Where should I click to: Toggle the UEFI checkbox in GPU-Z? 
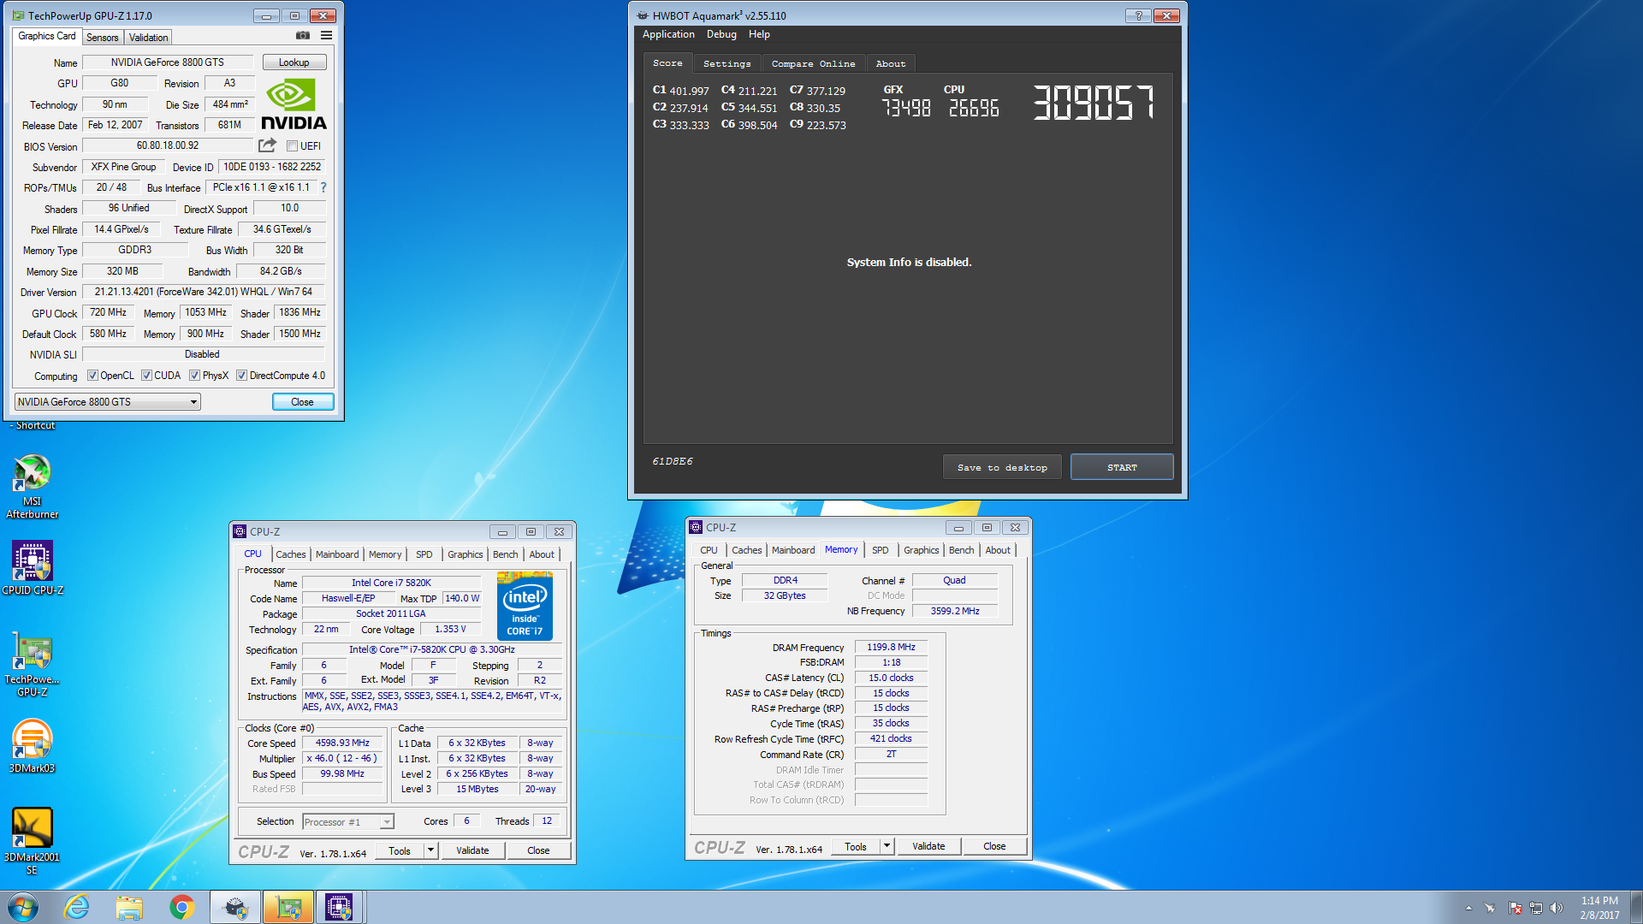pos(292,146)
